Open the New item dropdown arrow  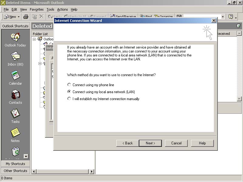coord(19,17)
